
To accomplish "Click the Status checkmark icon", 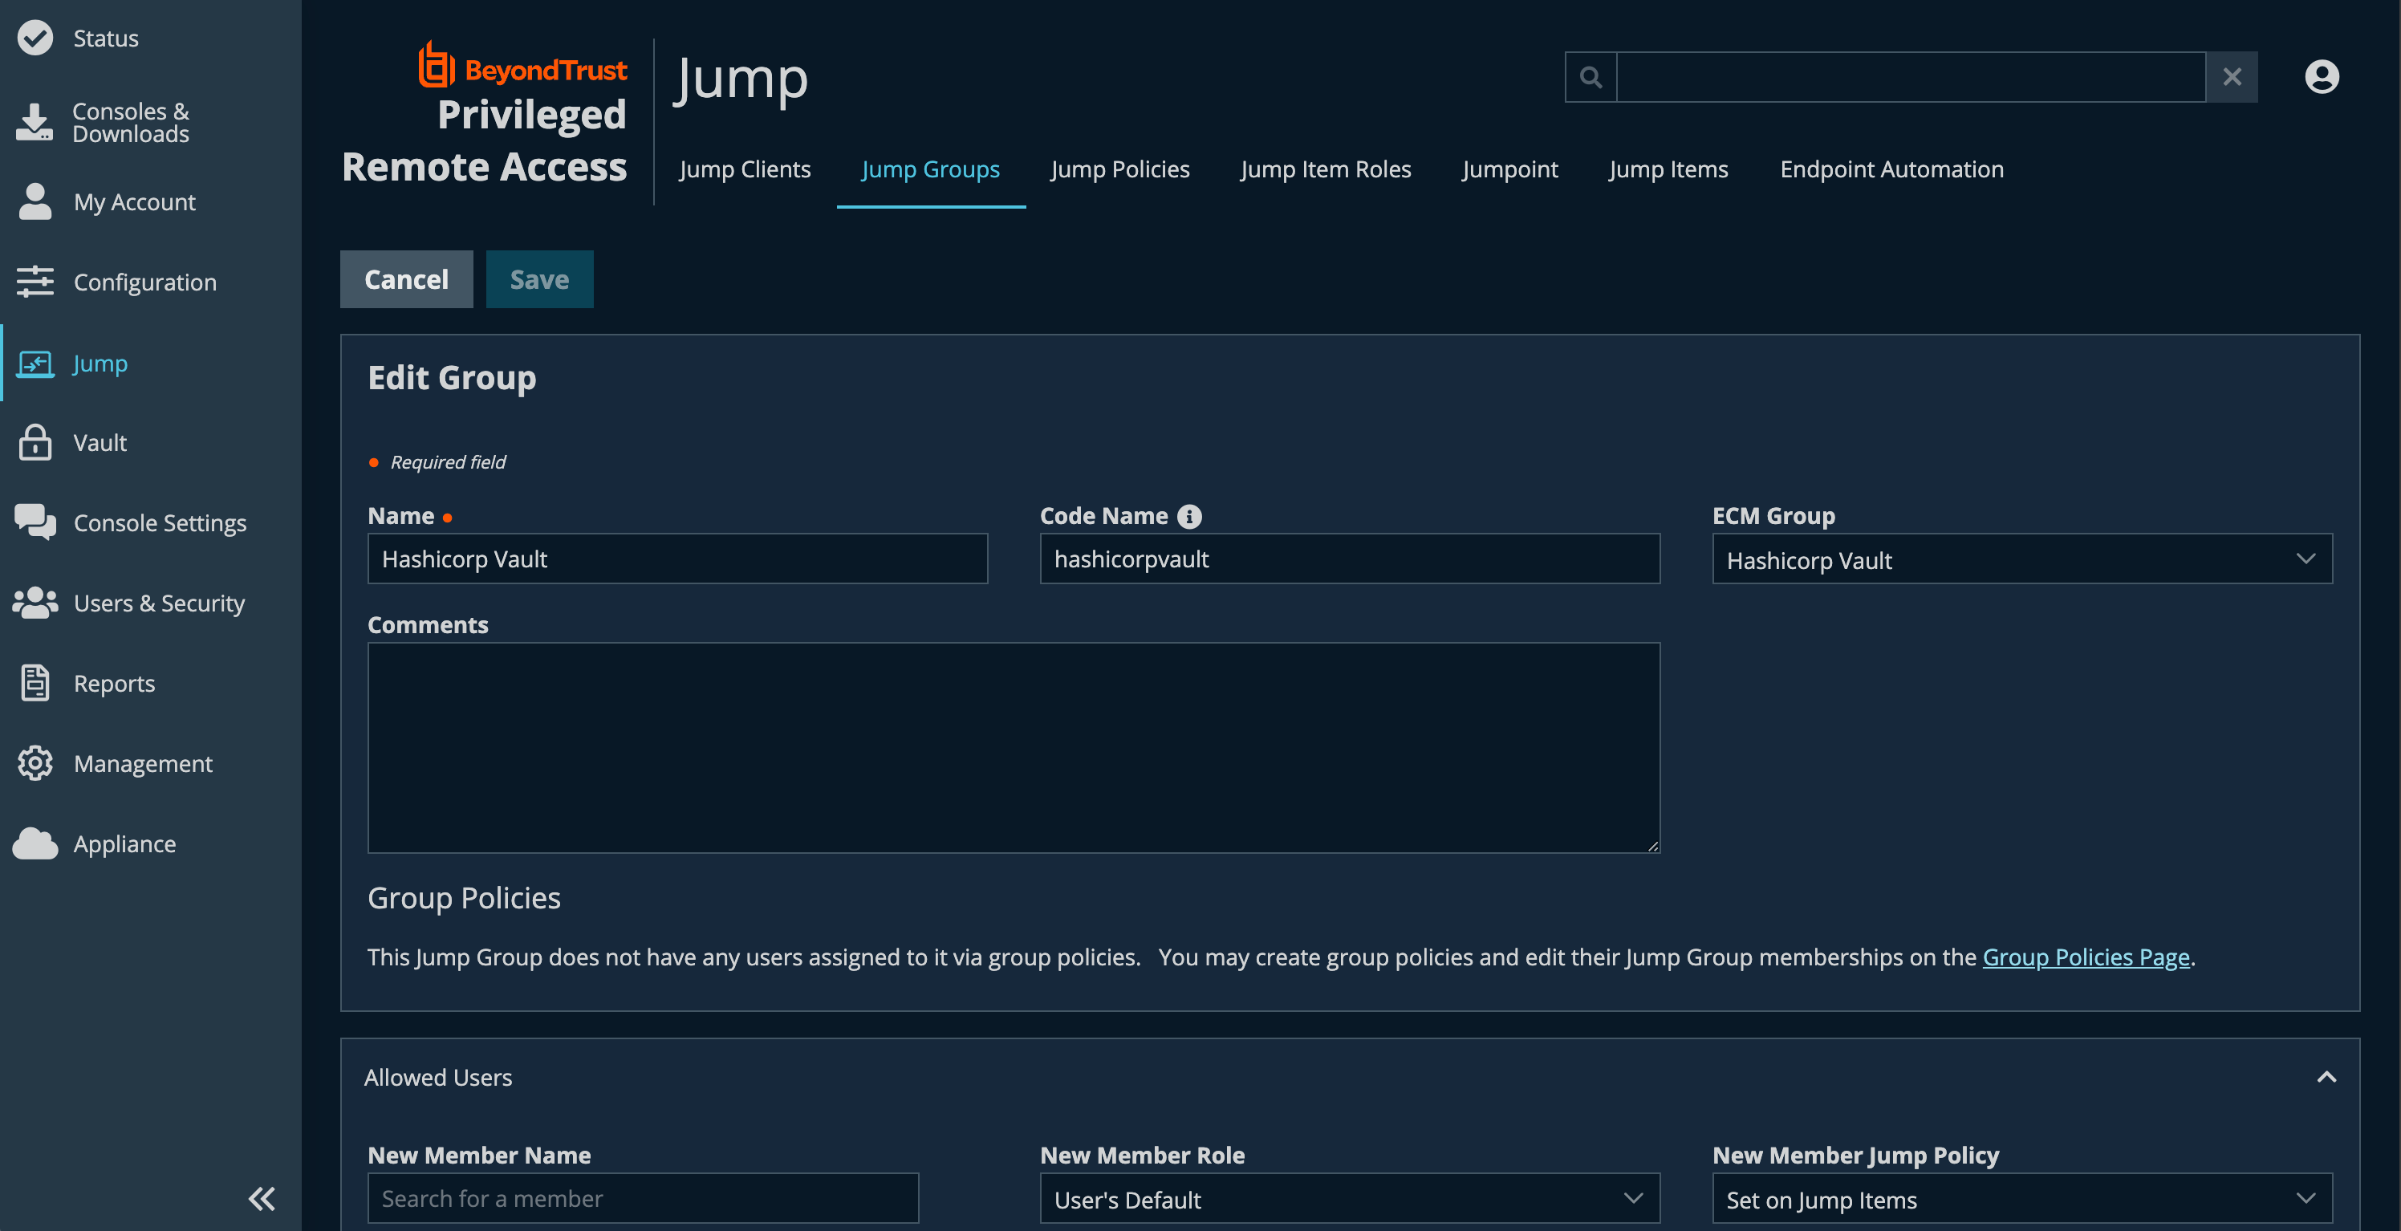I will click(35, 39).
